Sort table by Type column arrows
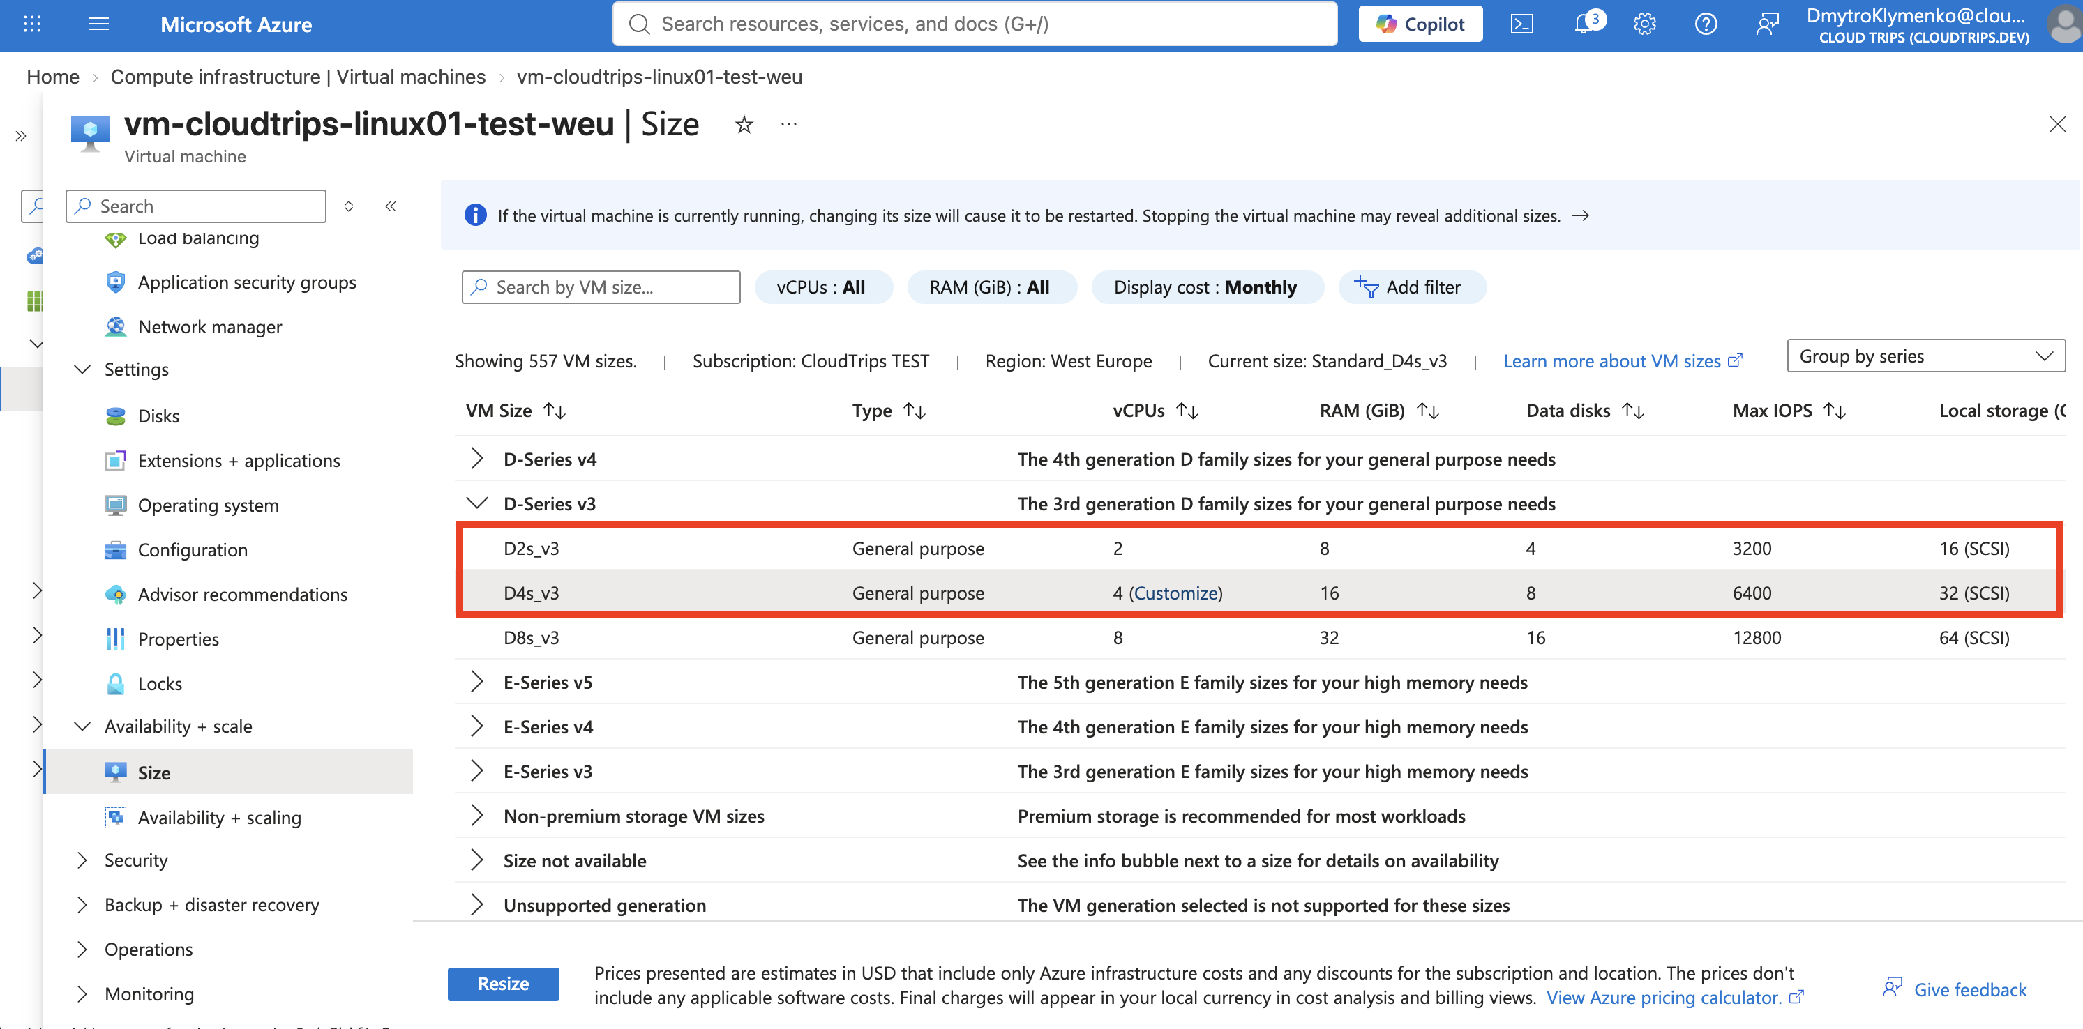 coord(915,411)
